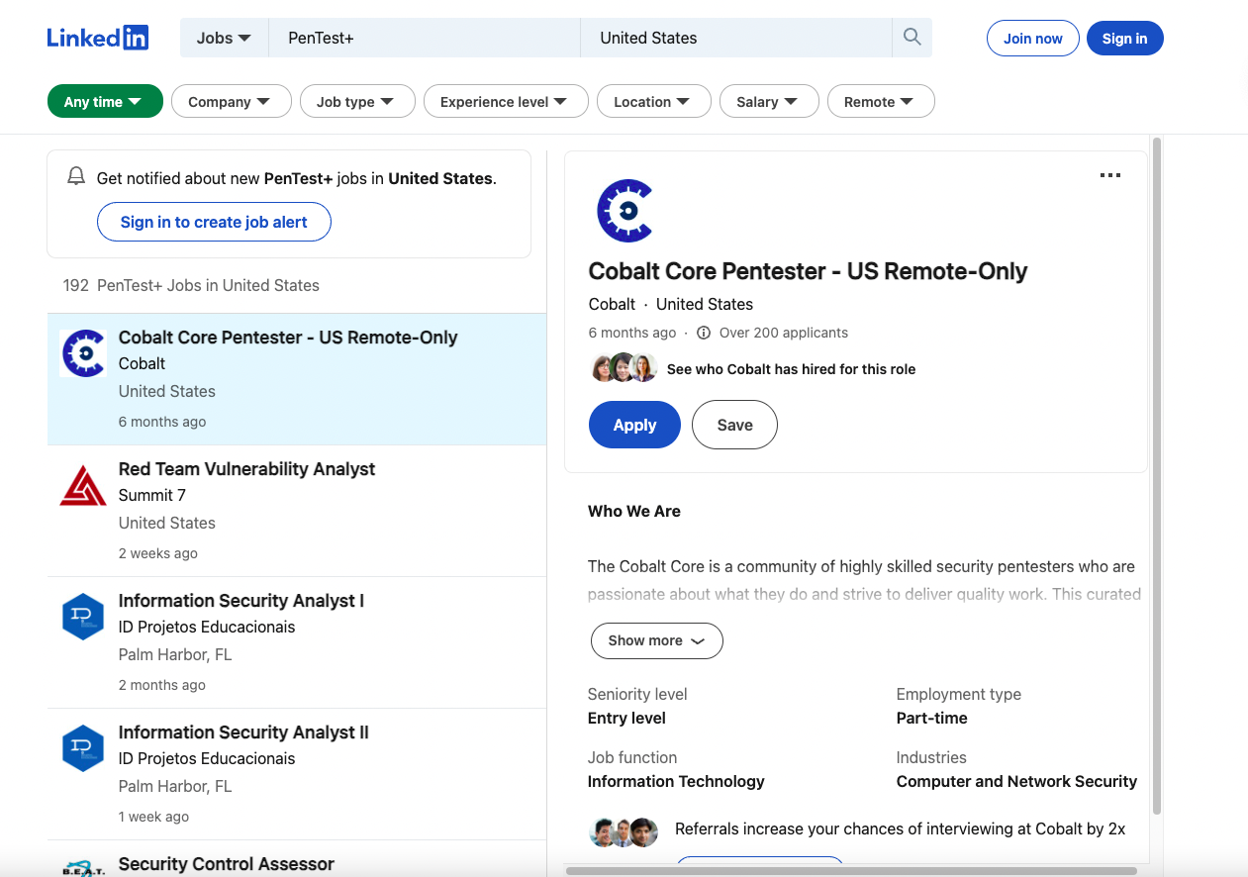Click the Cobalt logo in the job detail panel
The width and height of the screenshot is (1248, 877).
[624, 210]
